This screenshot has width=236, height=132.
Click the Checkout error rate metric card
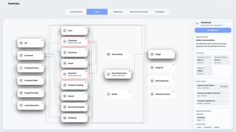[x=204, y=60]
